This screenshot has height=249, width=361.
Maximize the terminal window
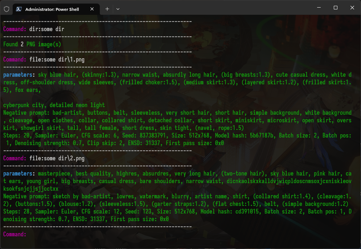click(336, 8)
